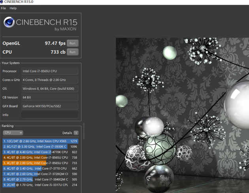
Task: Click the empty Info input field
Action: pos(50,115)
